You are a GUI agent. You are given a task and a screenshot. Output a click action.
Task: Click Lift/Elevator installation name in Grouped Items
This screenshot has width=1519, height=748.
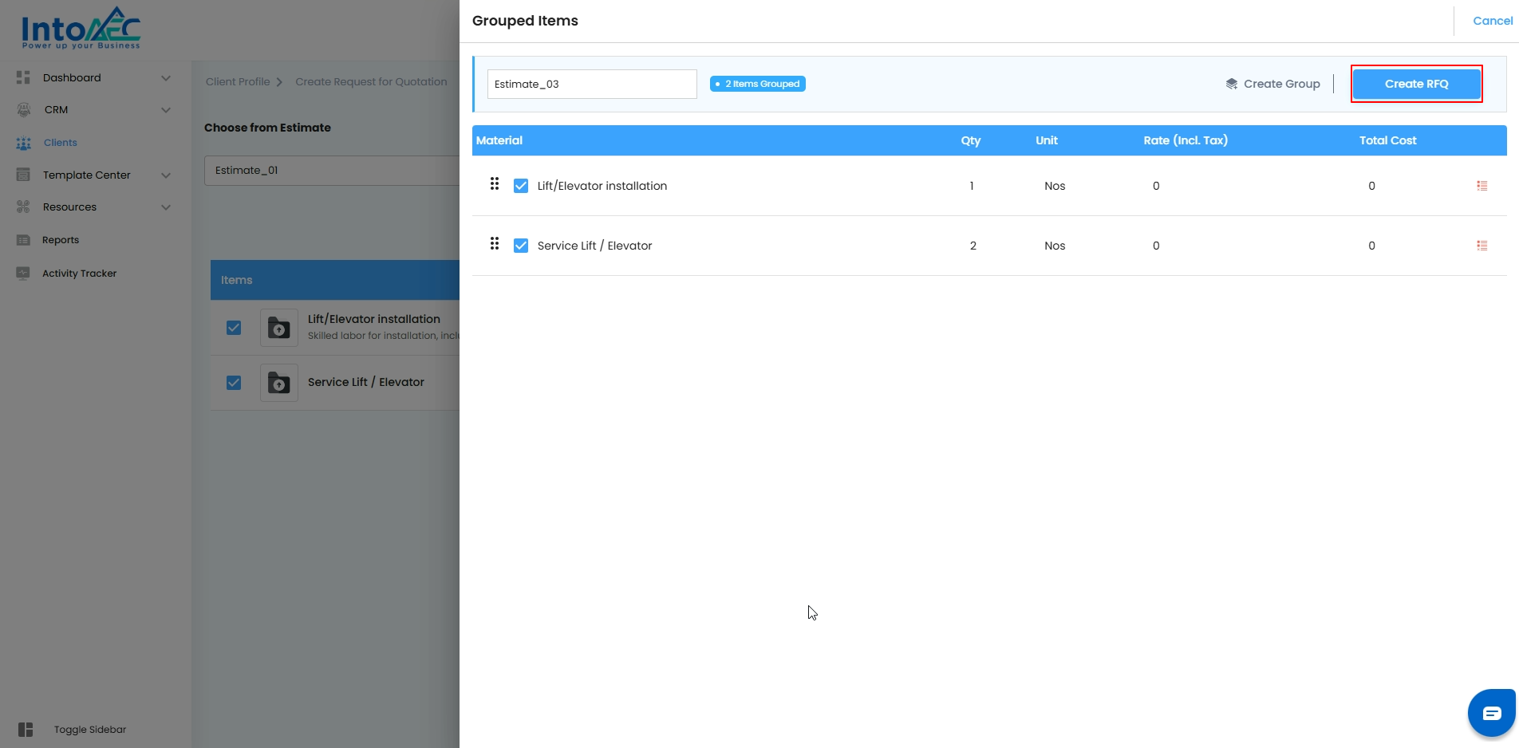pos(602,186)
